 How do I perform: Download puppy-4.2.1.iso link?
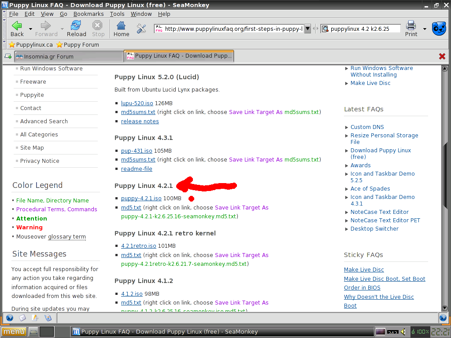(x=141, y=198)
